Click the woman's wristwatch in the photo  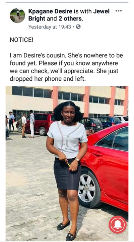[77, 160]
